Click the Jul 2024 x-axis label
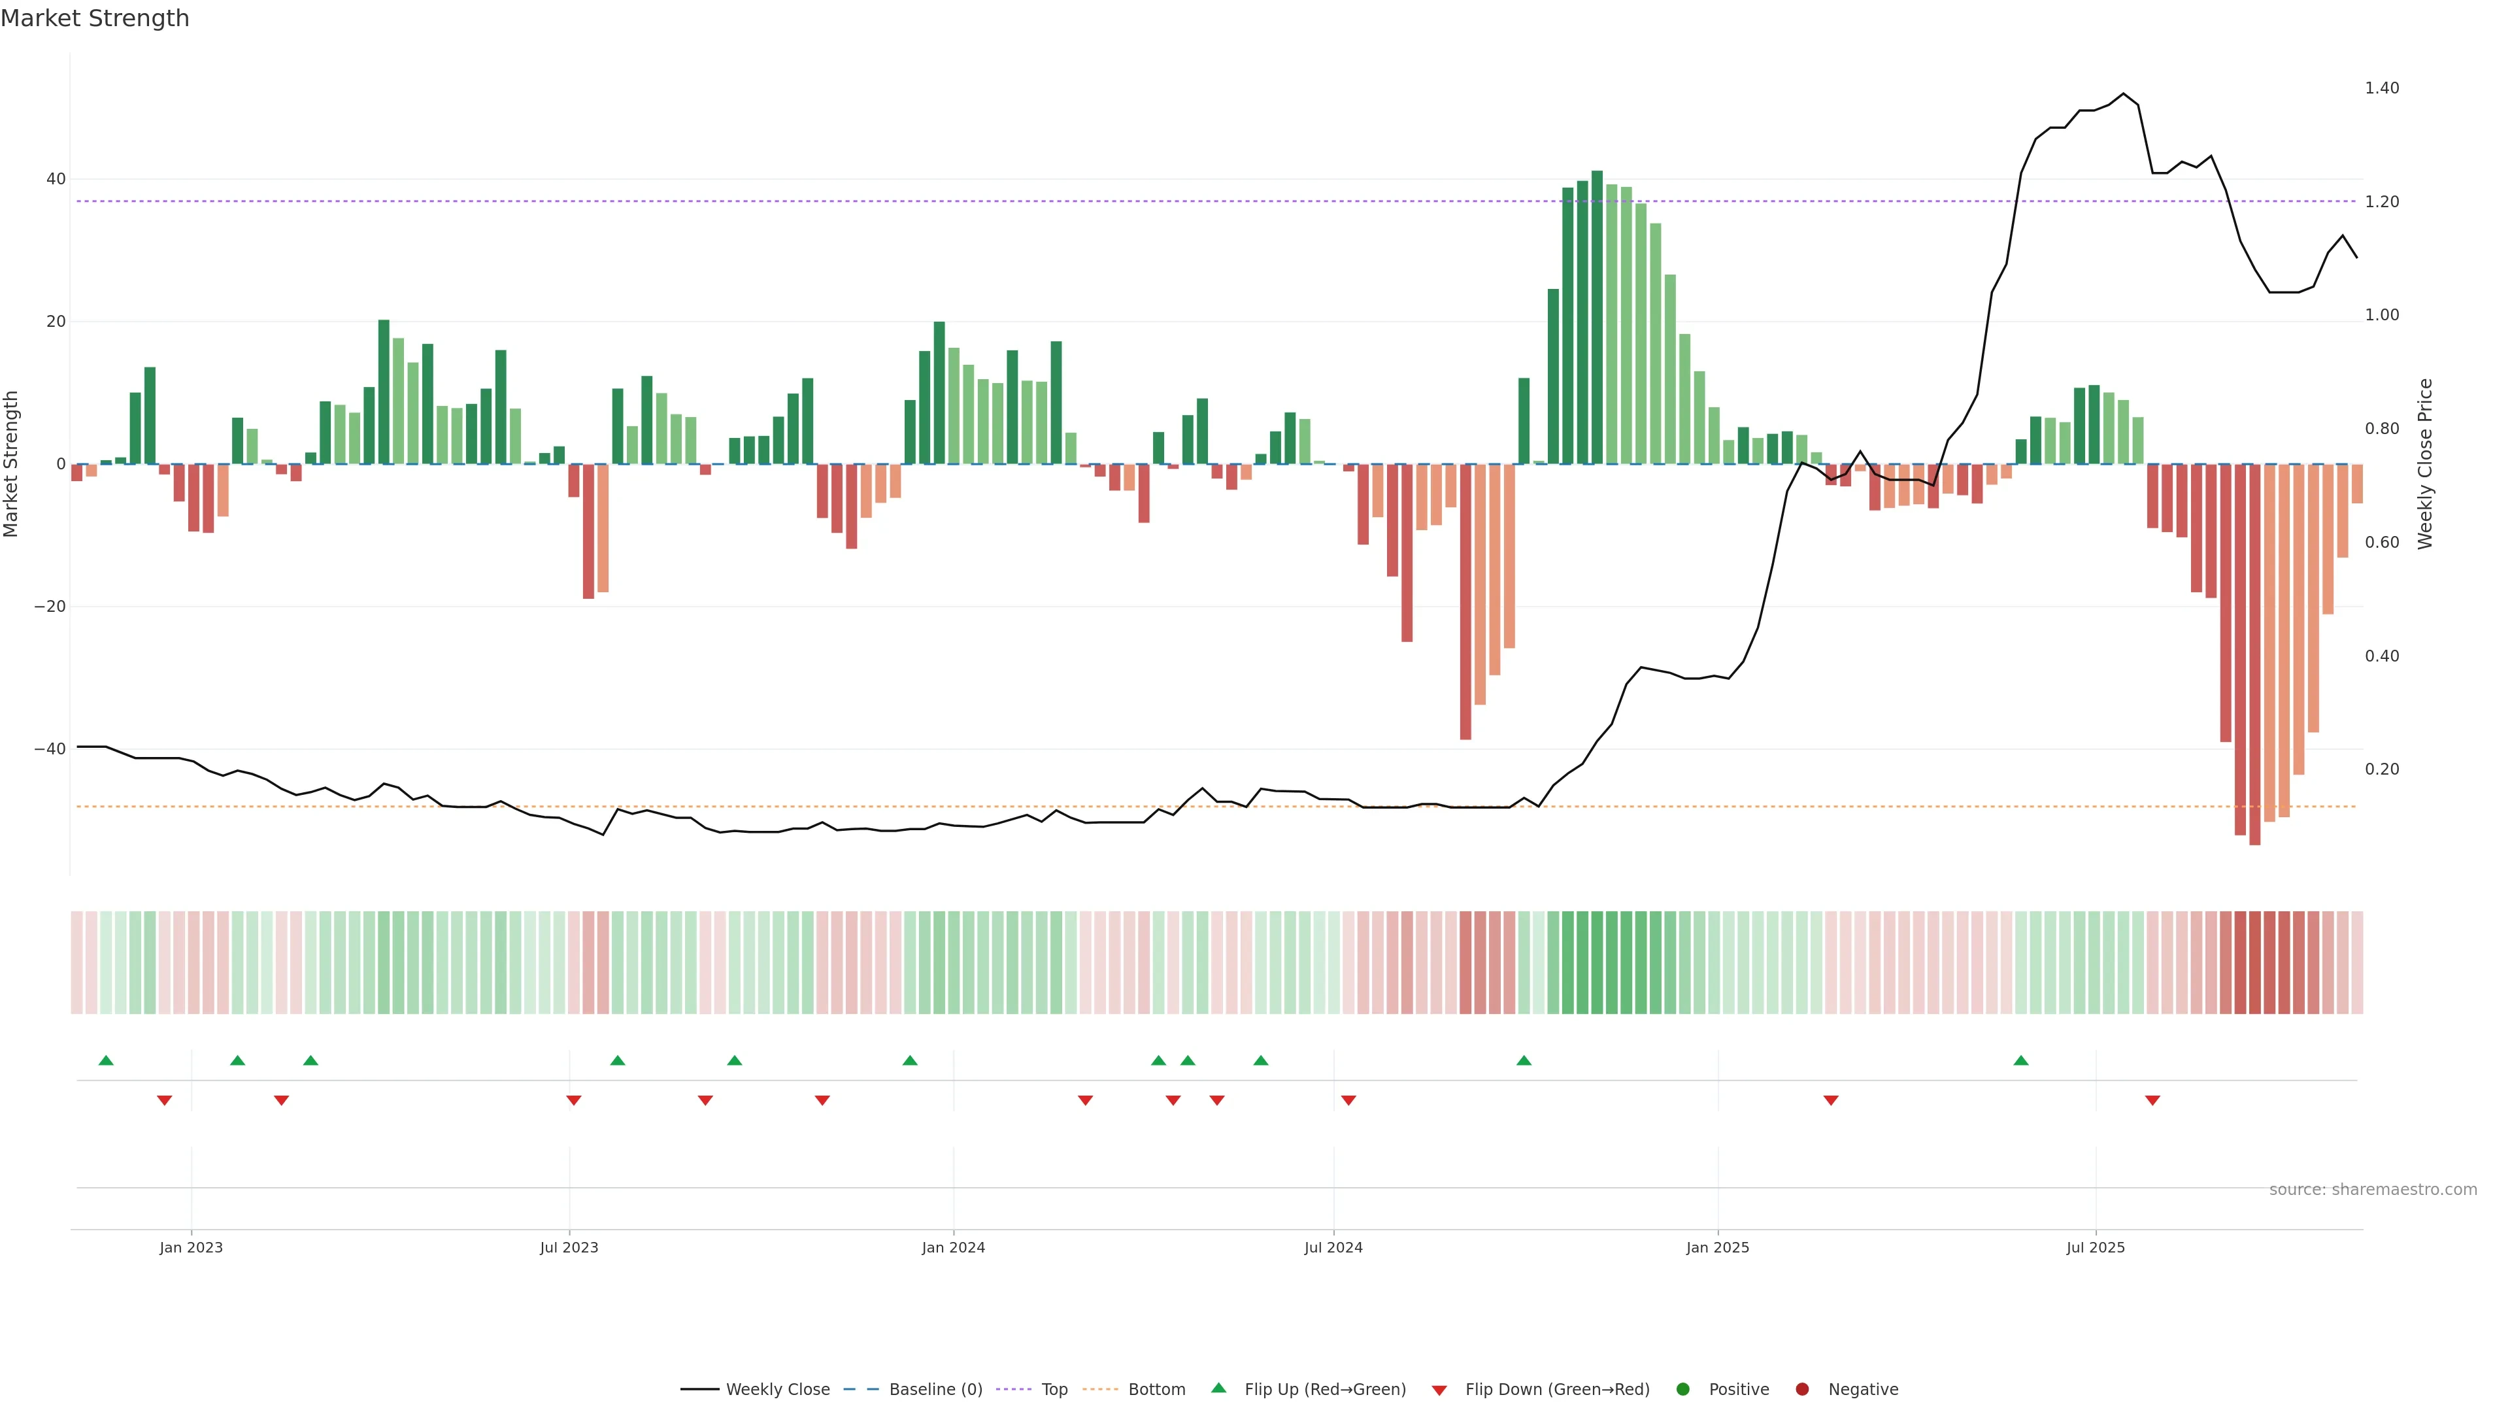This screenshot has width=2510, height=1412. pos(1333,1247)
